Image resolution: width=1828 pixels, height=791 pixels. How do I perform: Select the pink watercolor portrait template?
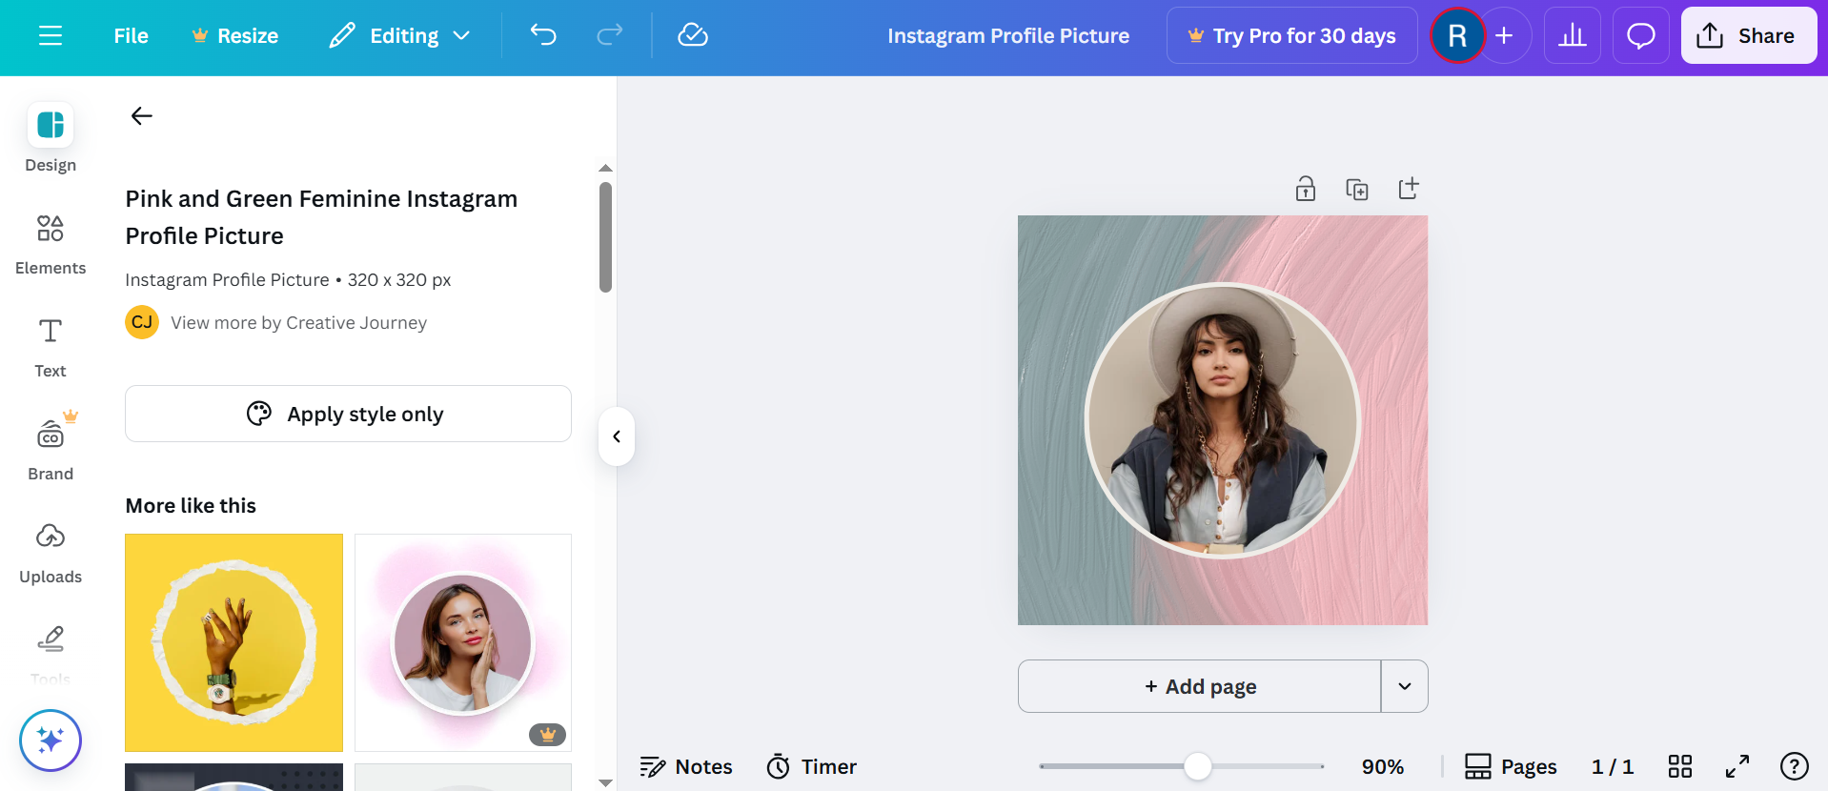coord(463,642)
